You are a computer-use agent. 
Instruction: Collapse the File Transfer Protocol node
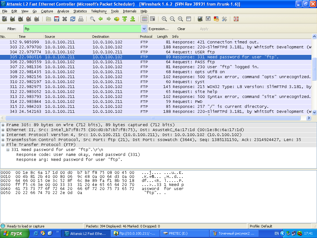[3, 145]
